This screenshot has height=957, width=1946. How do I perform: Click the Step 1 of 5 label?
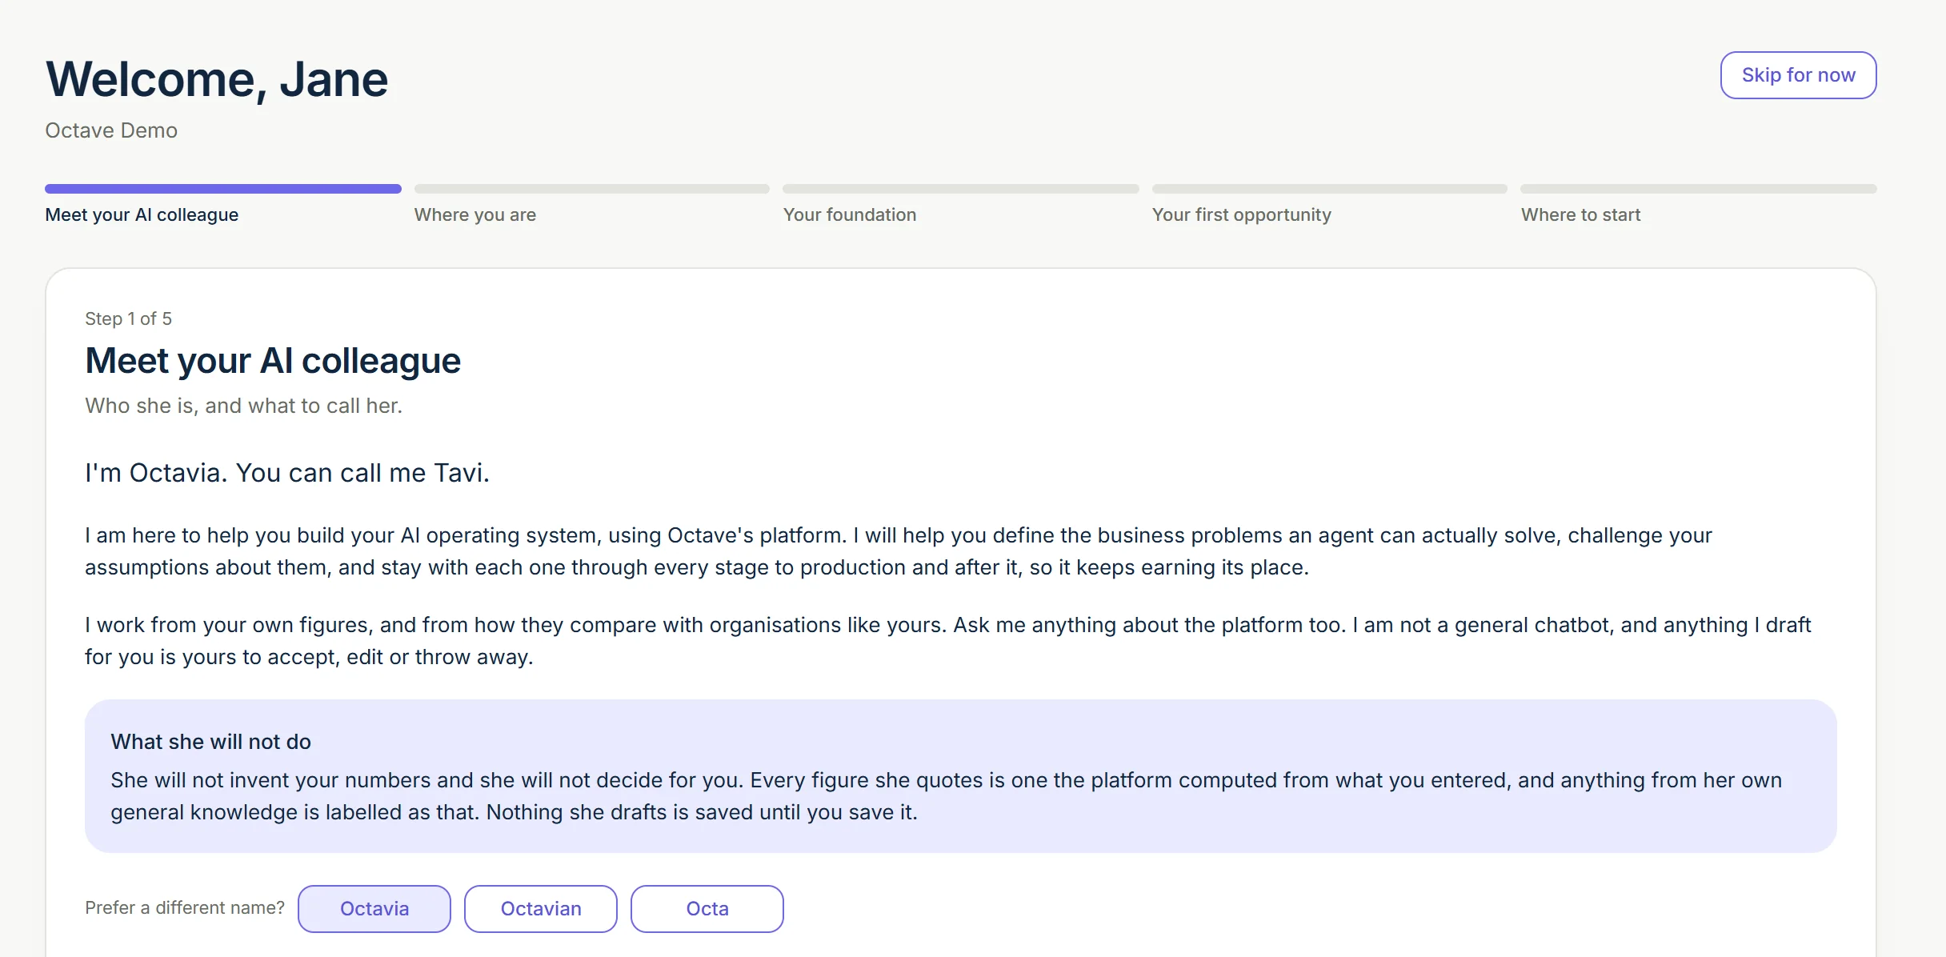(x=128, y=318)
